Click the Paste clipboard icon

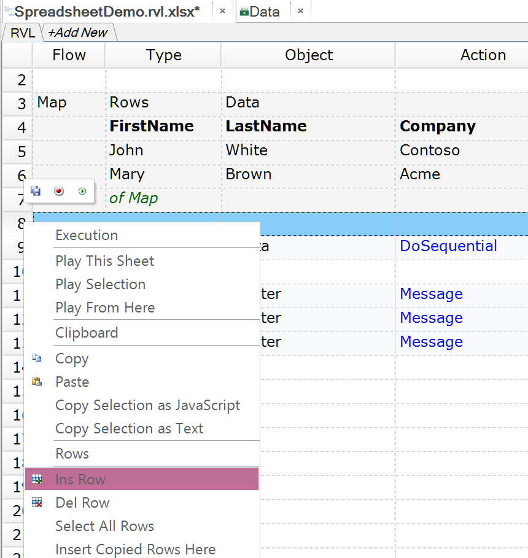pyautogui.click(x=37, y=382)
